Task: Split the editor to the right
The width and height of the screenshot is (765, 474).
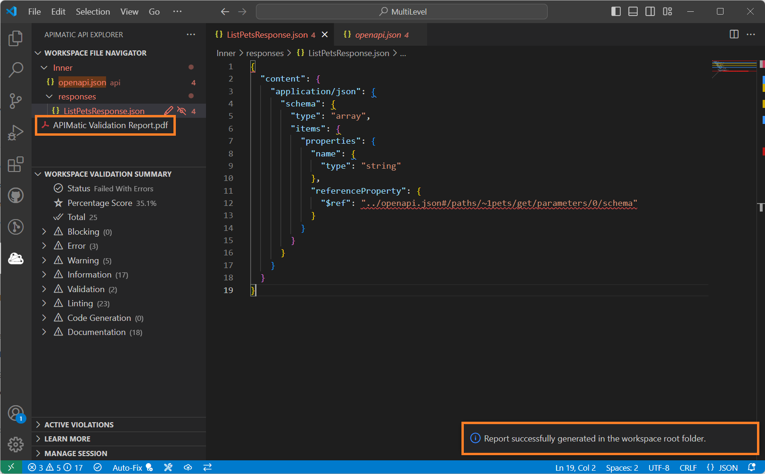Action: 734,34
